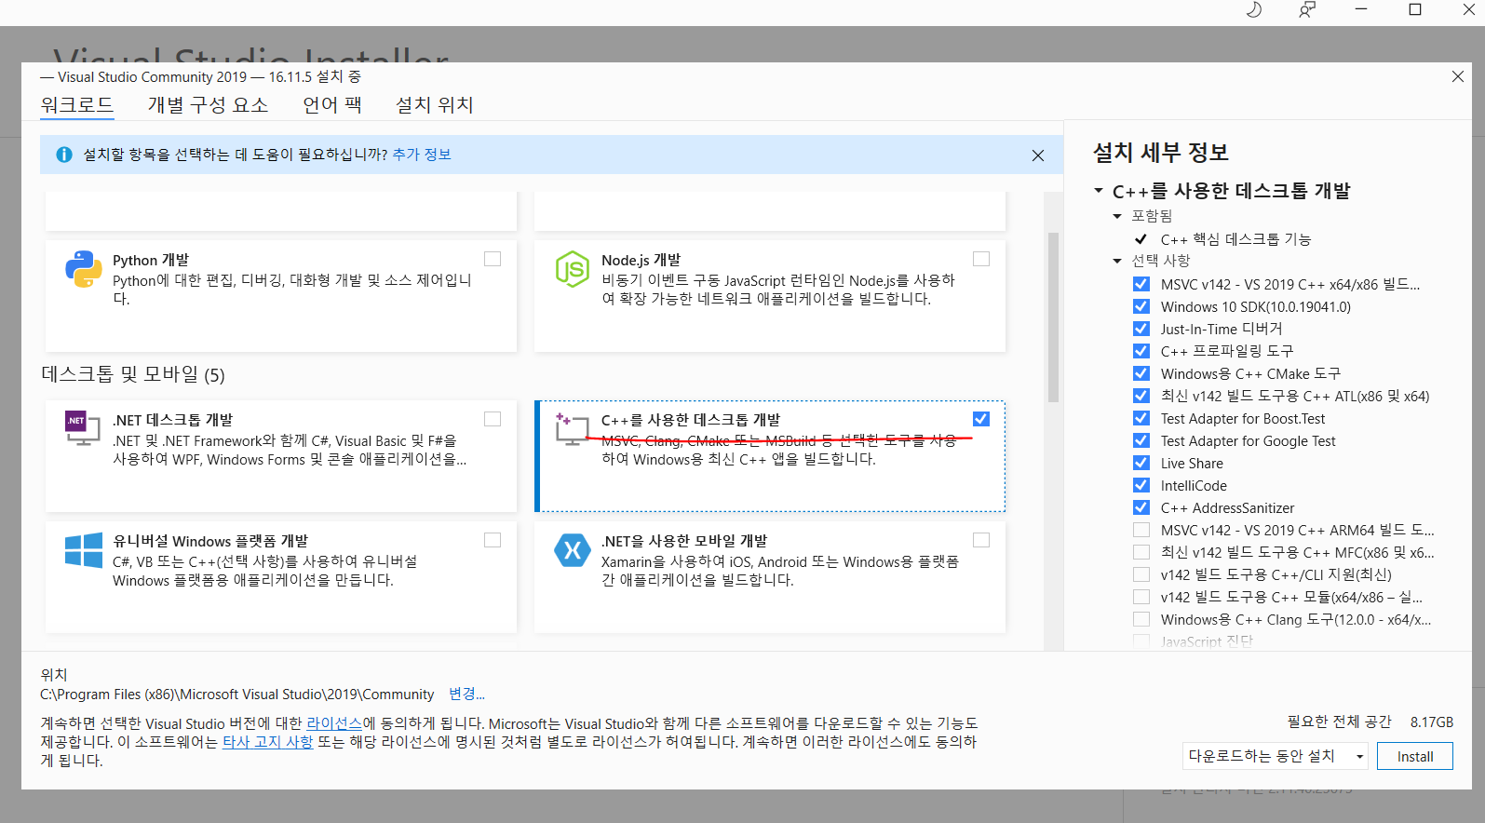
Task: Enable the Node.js development workload checkbox
Action: click(x=981, y=259)
